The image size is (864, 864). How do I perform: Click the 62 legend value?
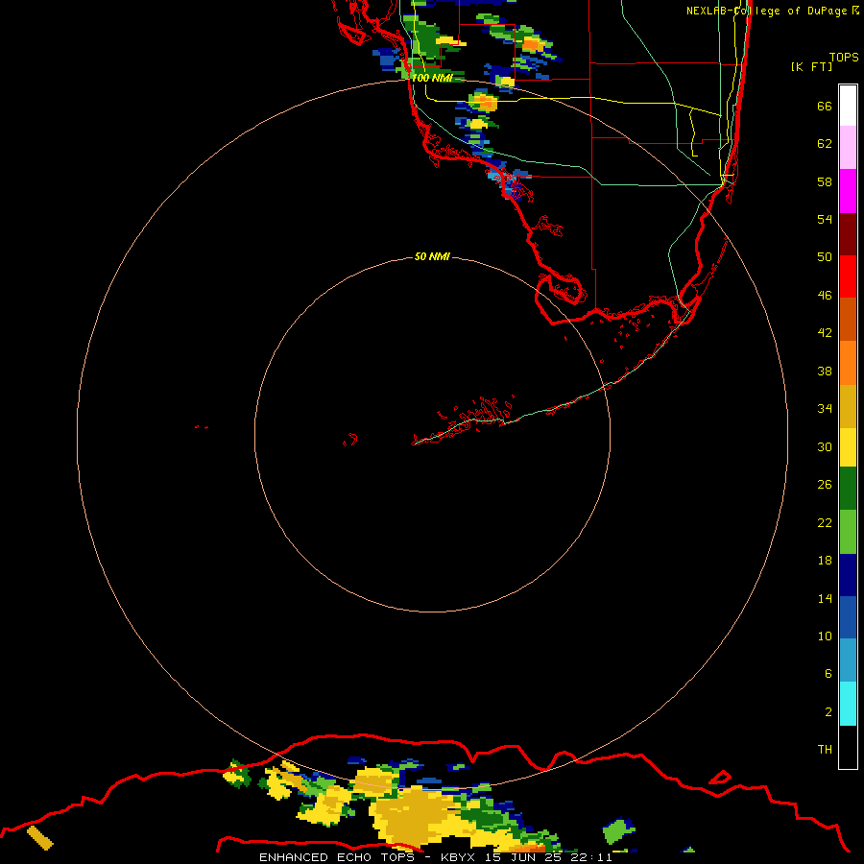[x=825, y=144]
